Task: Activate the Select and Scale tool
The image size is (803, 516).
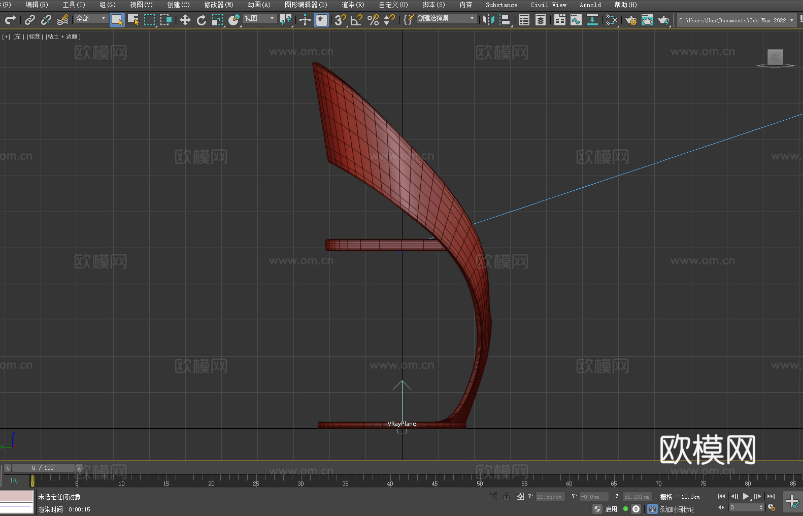Action: [218, 20]
